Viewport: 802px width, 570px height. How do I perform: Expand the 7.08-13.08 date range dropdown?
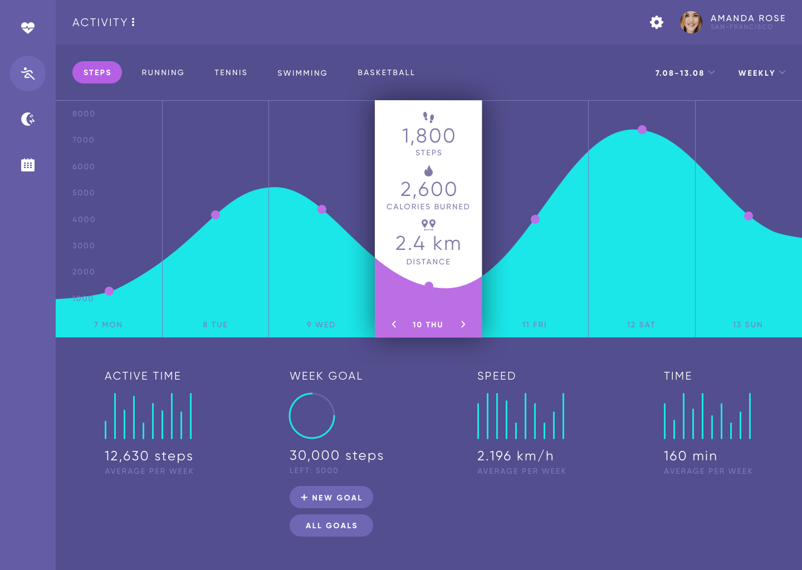pos(685,73)
